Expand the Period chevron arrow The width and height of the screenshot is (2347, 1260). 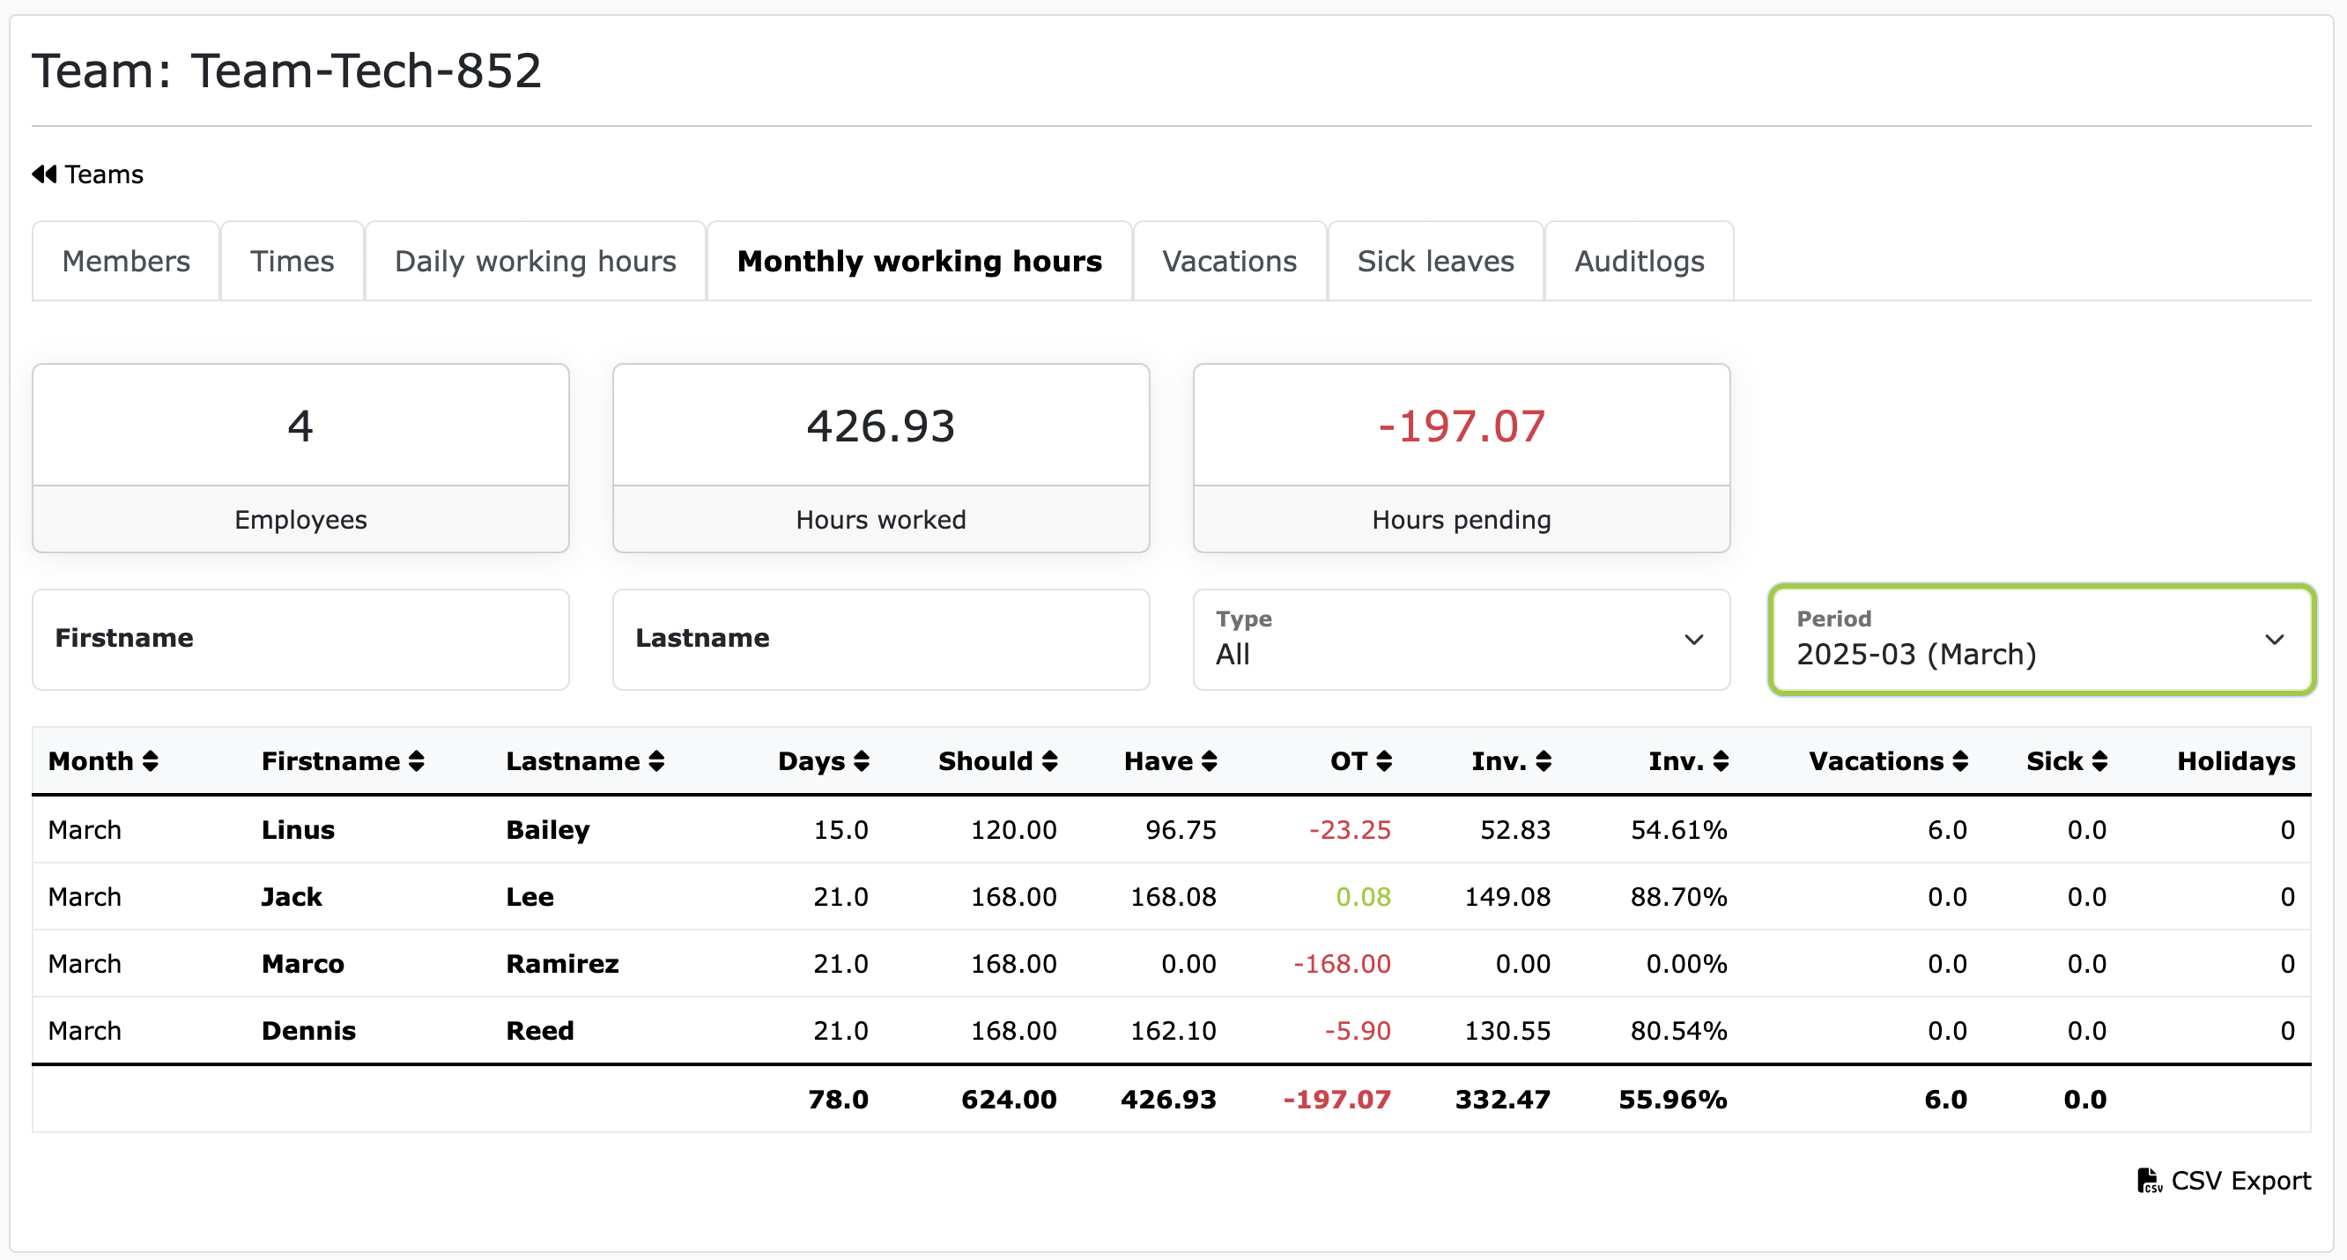[x=2275, y=641]
